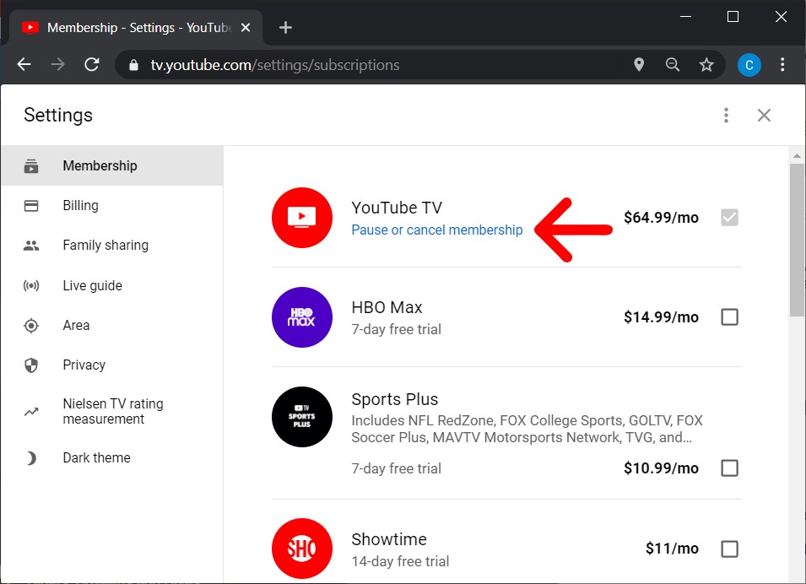806x584 pixels.
Task: Check the Showtime subscription checkbox
Action: tap(729, 549)
